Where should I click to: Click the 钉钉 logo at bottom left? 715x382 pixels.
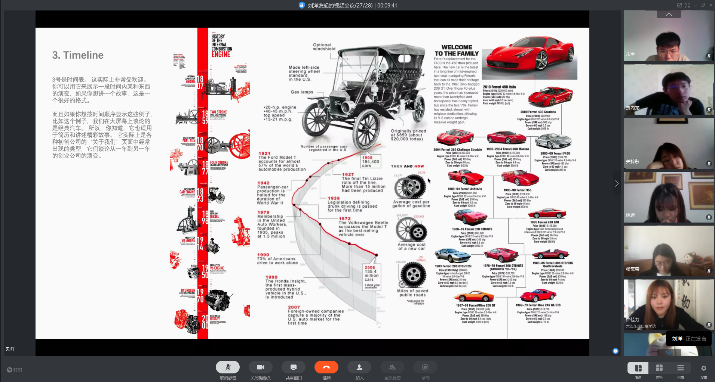[x=15, y=370]
